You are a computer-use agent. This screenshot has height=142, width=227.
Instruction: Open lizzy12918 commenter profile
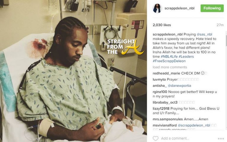[x=161, y=109]
